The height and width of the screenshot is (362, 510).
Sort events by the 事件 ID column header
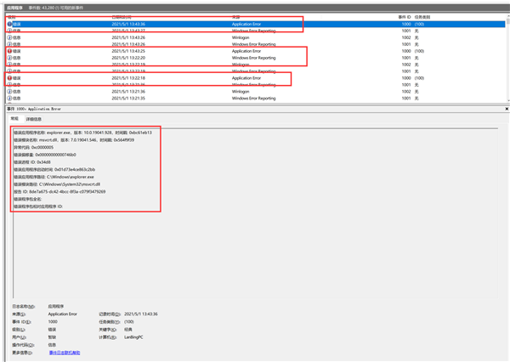pyautogui.click(x=405, y=17)
